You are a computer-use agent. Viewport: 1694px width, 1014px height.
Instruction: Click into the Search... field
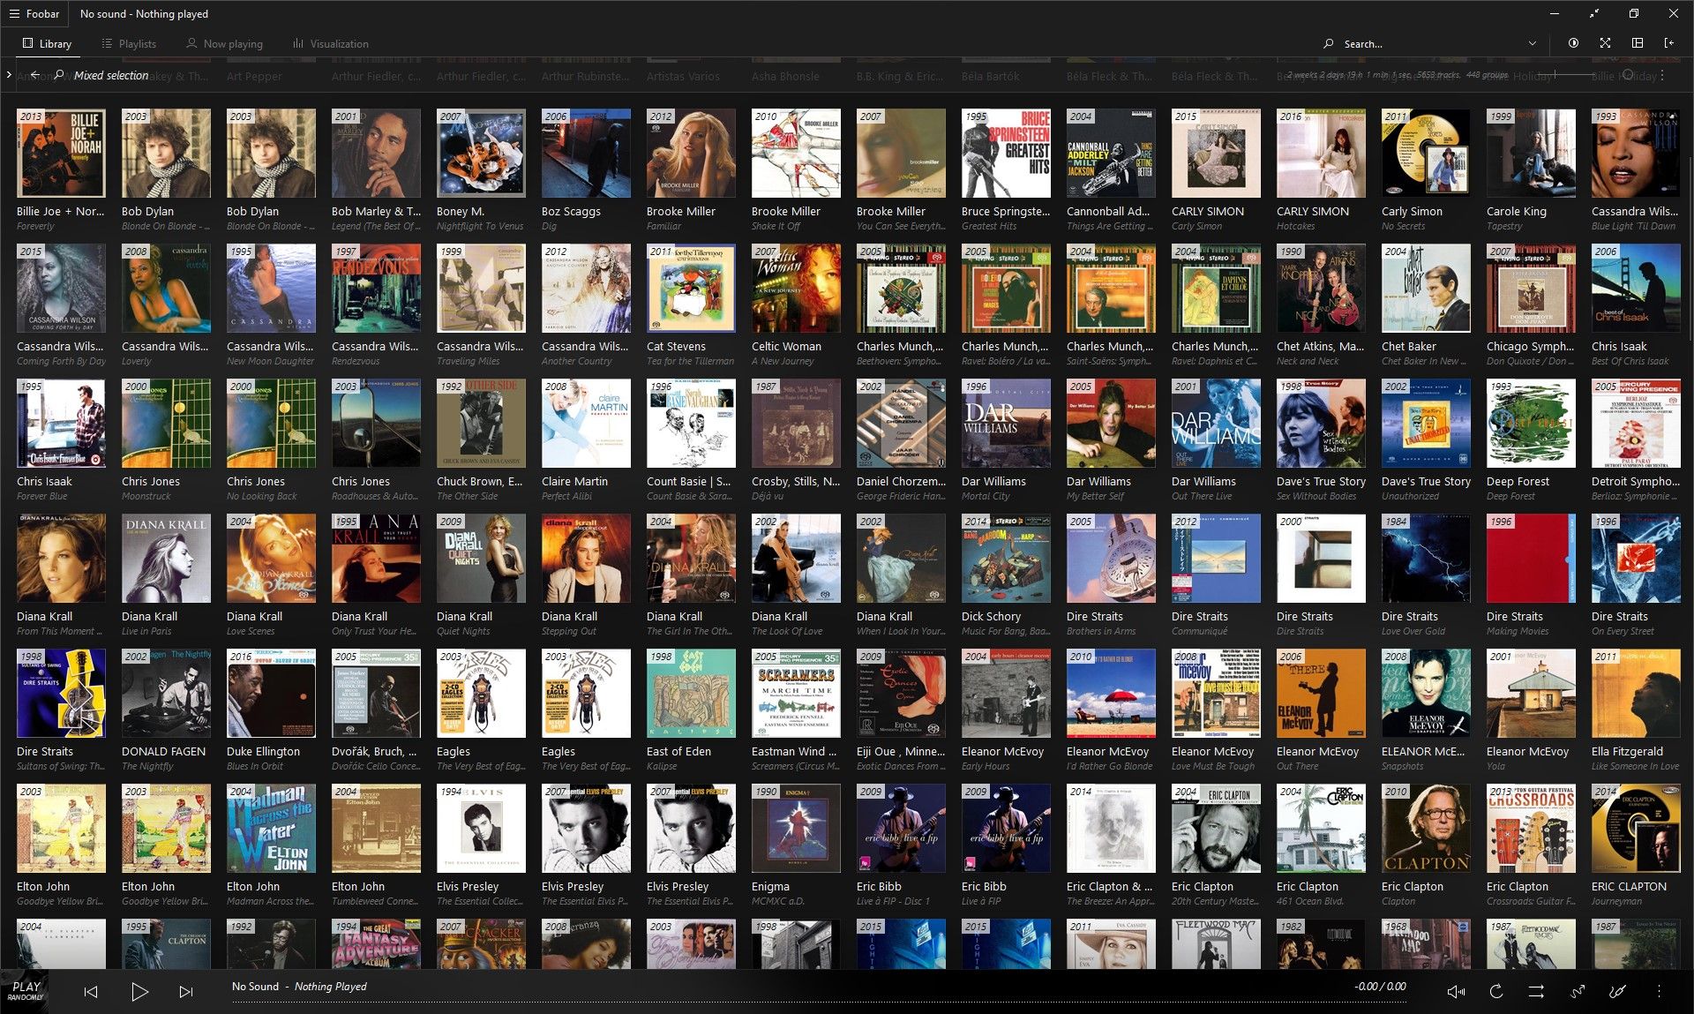[x=1429, y=43]
